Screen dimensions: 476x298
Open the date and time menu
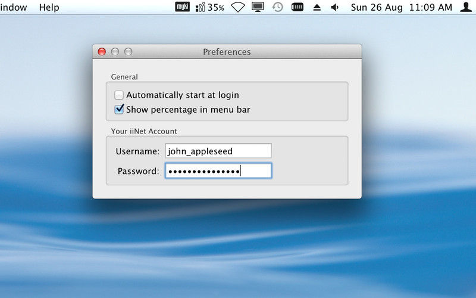(x=401, y=7)
